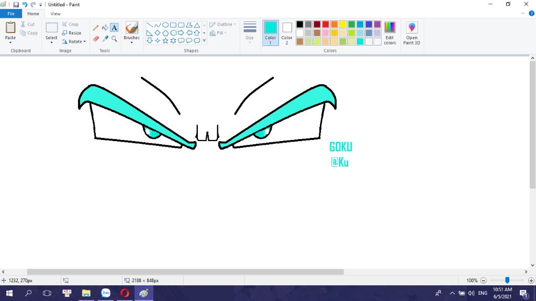Click the horizontal scrollbar thumb

185,272
